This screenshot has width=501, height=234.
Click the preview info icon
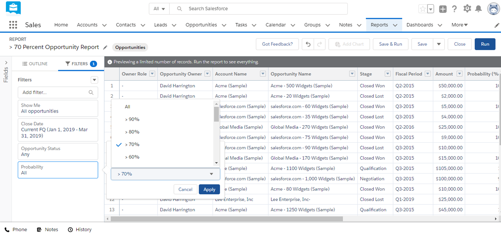click(109, 62)
